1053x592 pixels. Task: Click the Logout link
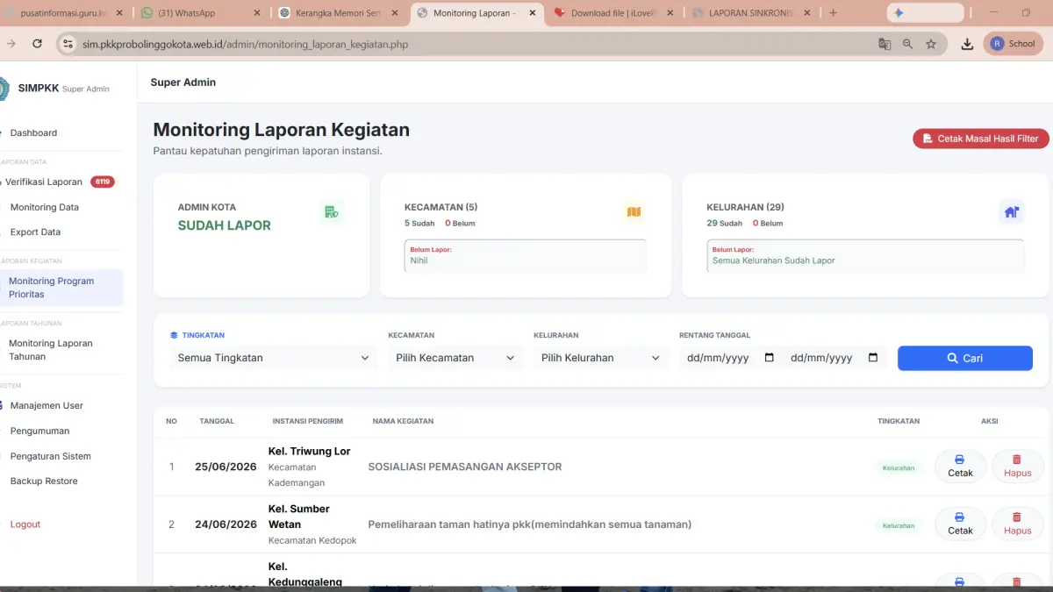(25, 524)
